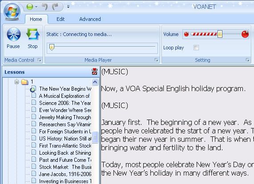254x184 pixels.
Task: Click the Pause media icon
Action: click(x=14, y=34)
